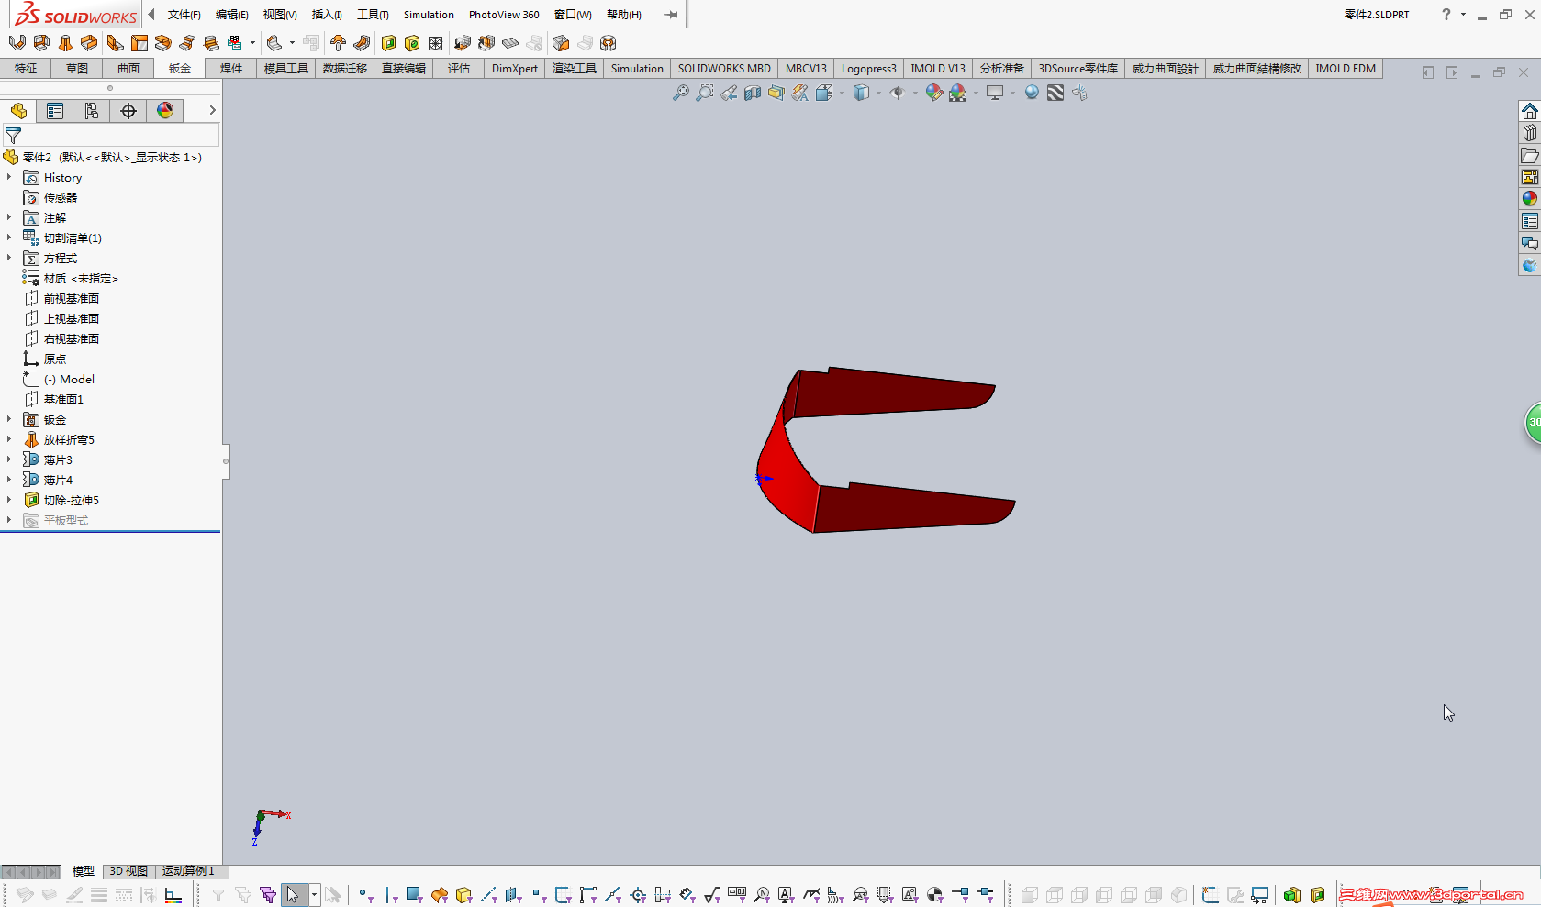The height and width of the screenshot is (907, 1541).
Task: Open the View Orientation cube icon
Action: tap(824, 93)
